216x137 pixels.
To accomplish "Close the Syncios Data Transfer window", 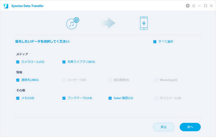I will pos(211,6).
